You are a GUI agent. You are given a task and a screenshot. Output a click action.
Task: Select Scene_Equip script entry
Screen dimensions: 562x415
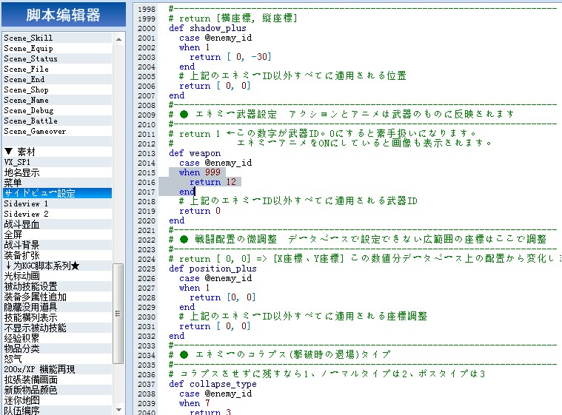pos(58,48)
